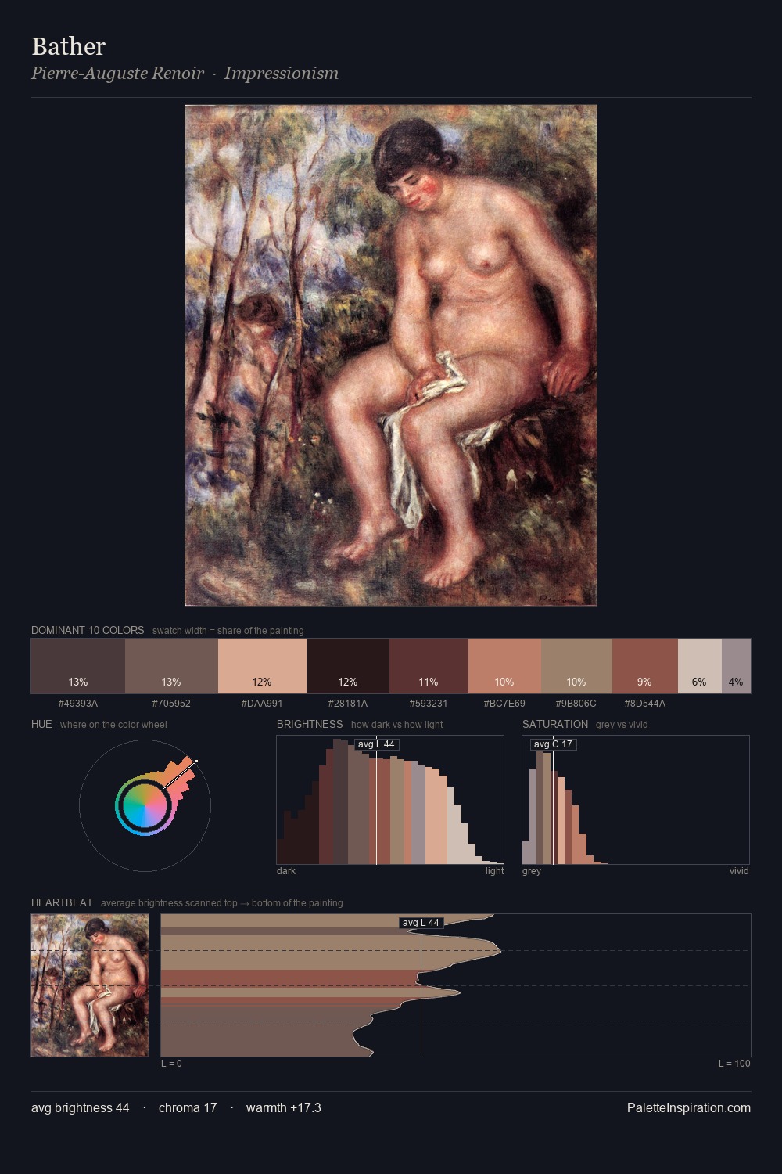Click "where on the color wheel" caption
The width and height of the screenshot is (782, 1174).
(113, 725)
